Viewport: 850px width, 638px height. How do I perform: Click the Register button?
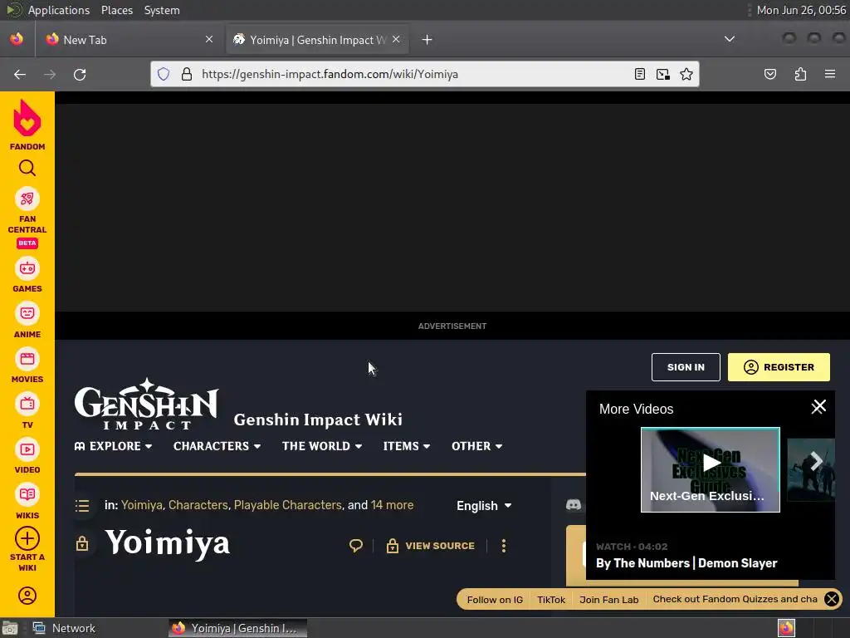[779, 367]
